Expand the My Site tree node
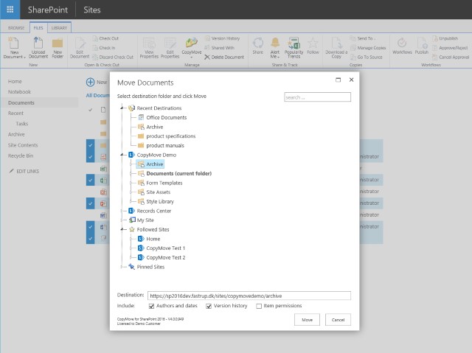Viewport: 472px width, 353px height. (122, 220)
